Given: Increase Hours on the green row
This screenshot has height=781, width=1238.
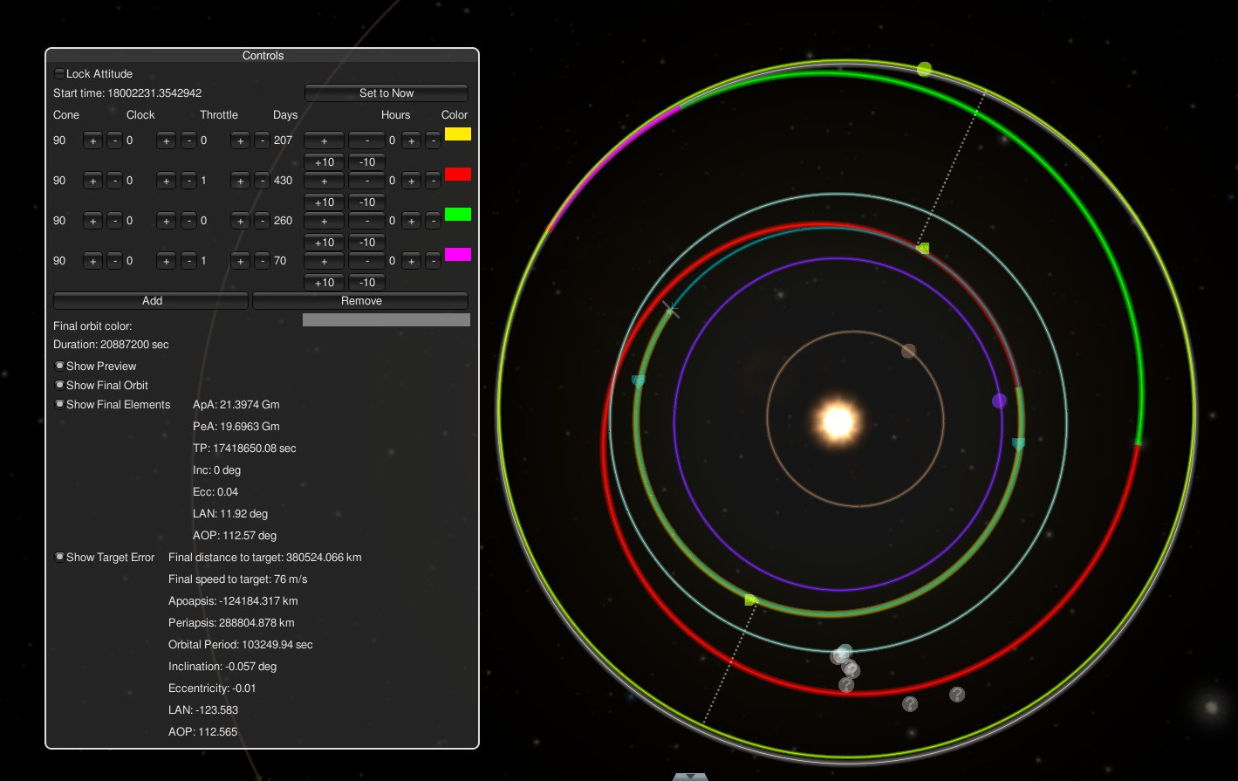Looking at the screenshot, I should [x=411, y=221].
